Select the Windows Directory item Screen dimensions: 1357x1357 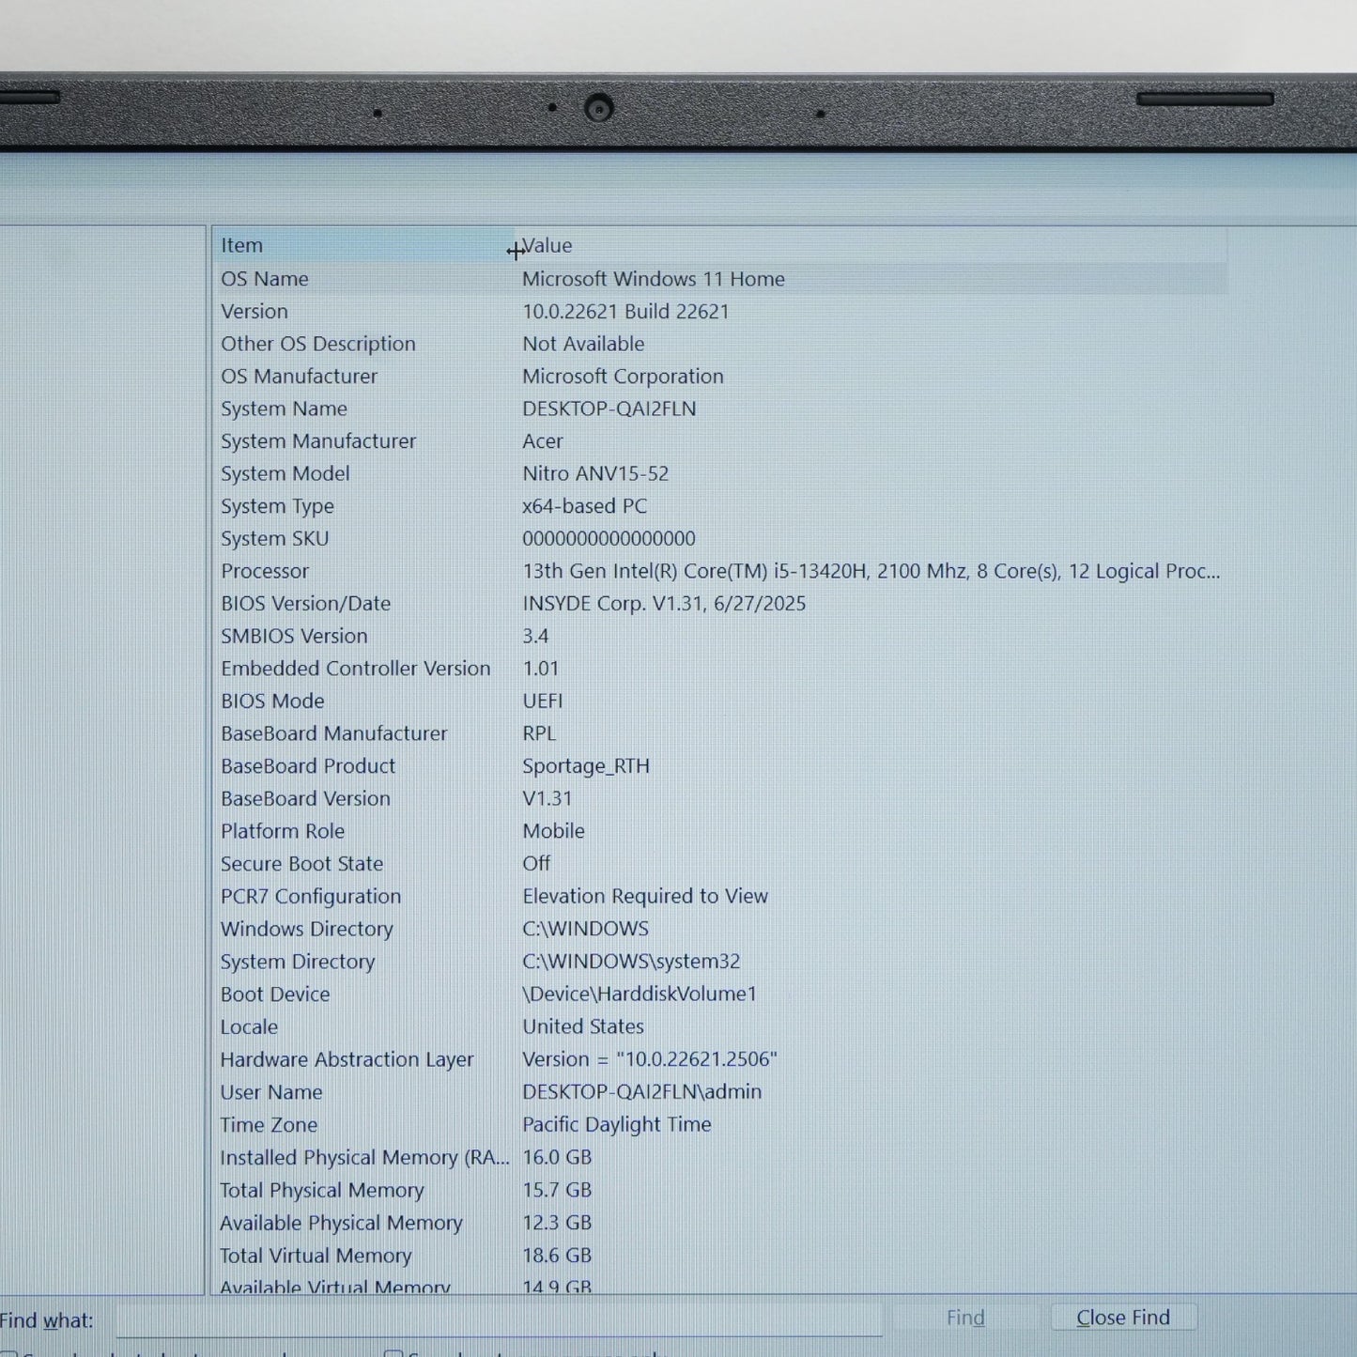coord(307,930)
